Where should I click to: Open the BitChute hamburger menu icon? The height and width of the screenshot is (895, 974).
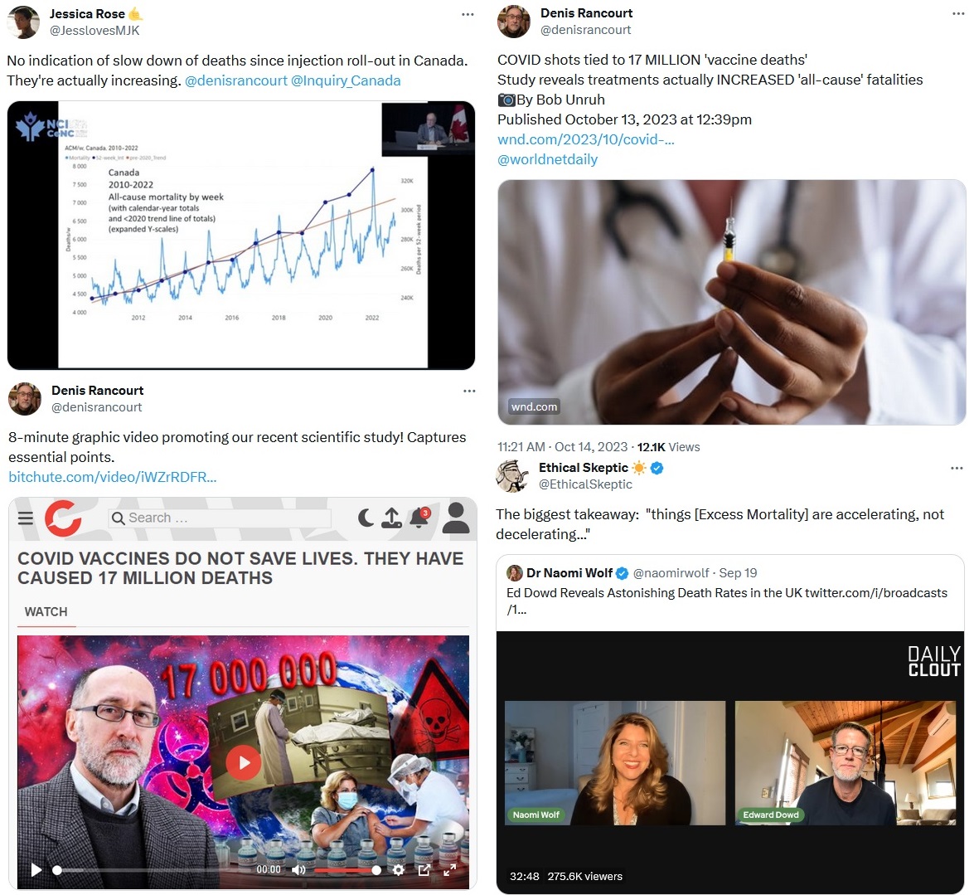tap(26, 518)
